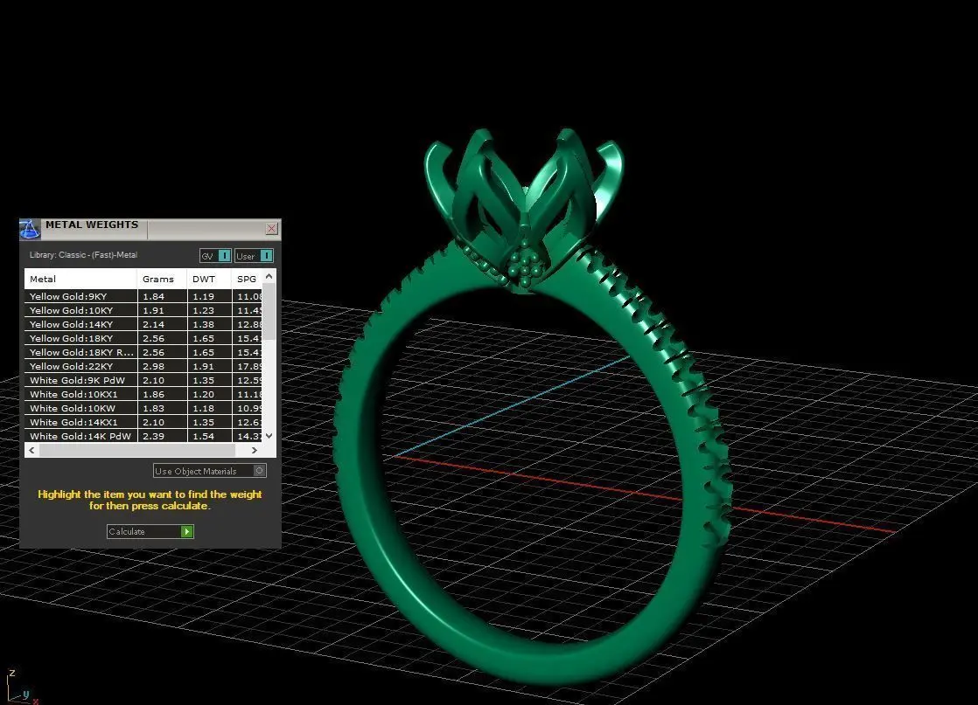The width and height of the screenshot is (978, 705).
Task: Sort by the Grams column header
Action: click(162, 279)
